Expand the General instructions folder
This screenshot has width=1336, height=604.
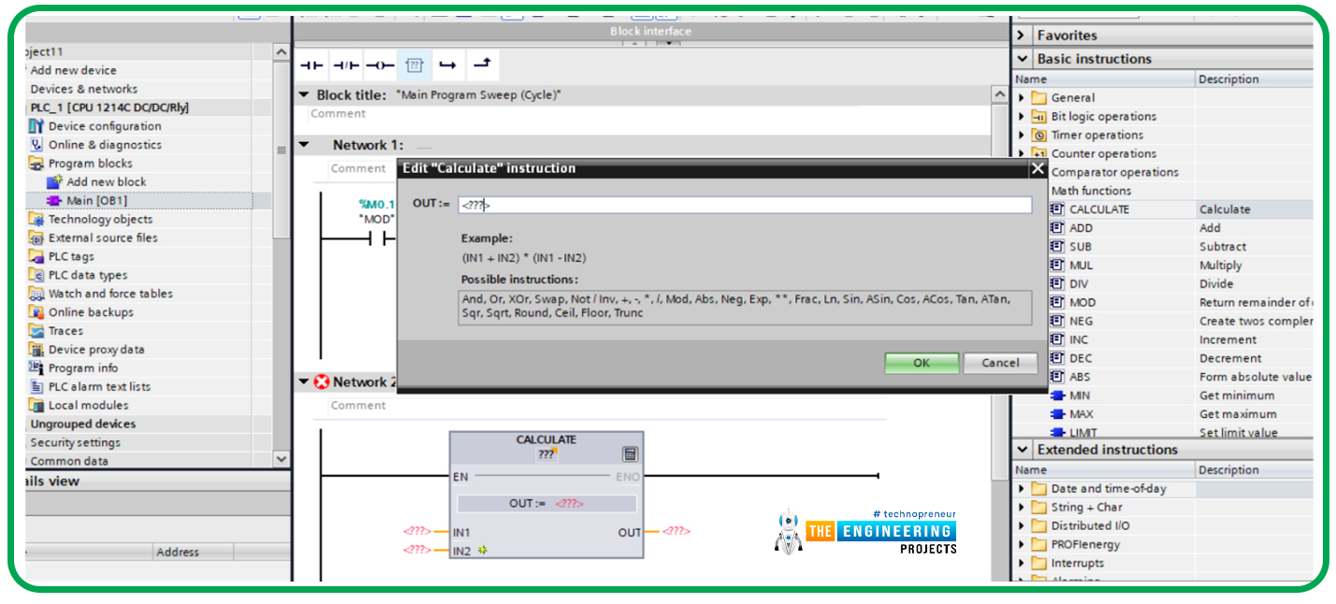[1023, 98]
